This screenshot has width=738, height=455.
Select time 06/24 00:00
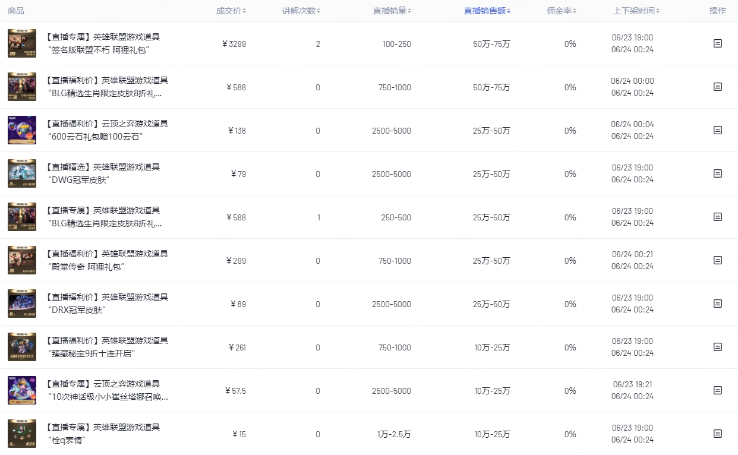[632, 81]
